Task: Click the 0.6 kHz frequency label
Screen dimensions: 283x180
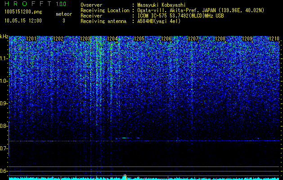Action: (4, 171)
